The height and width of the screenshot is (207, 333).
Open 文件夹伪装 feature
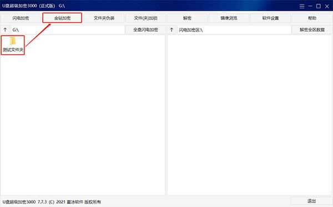pyautogui.click(x=104, y=18)
